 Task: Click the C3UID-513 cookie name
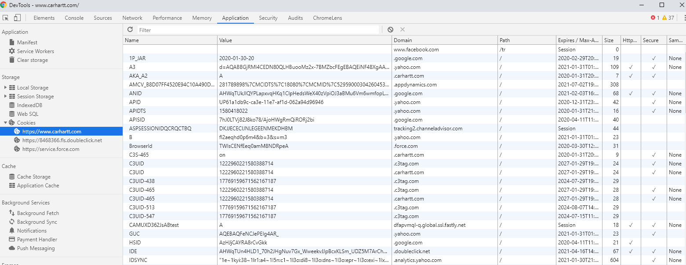pos(142,208)
